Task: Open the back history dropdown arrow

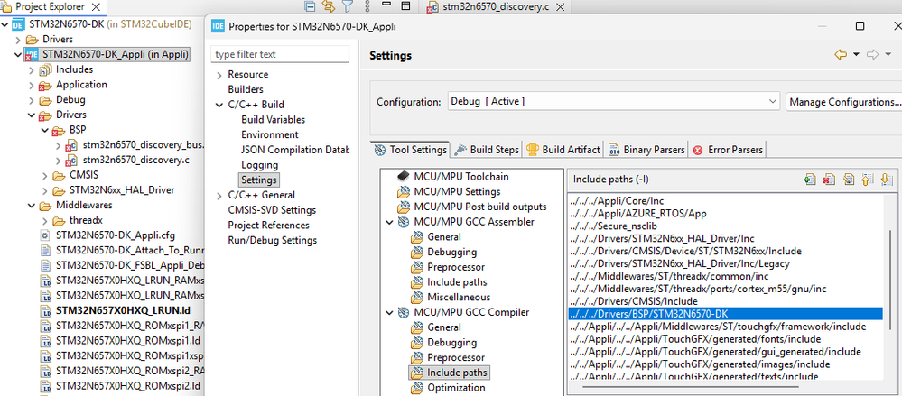Action: point(856,55)
